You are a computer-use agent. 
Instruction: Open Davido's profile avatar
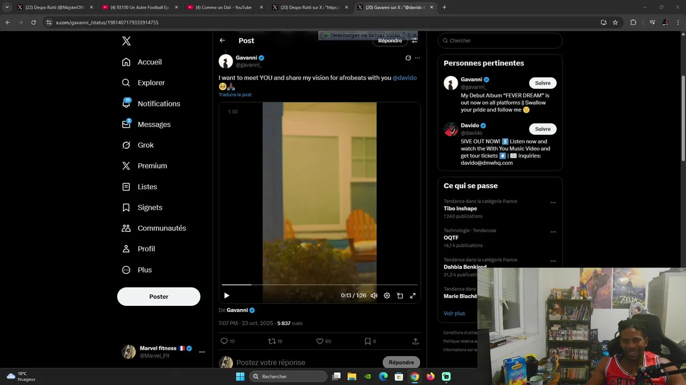[x=451, y=129]
